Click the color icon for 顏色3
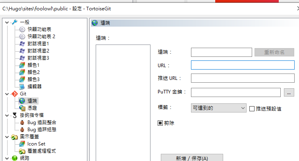This screenshot has height=161, width=299. point(22,79)
